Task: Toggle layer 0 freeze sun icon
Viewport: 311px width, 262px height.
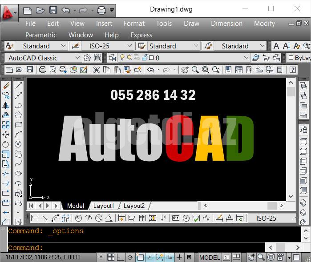Action: 129,57
